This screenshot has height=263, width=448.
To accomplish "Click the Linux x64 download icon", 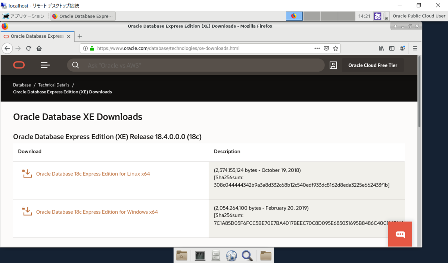I will (27, 173).
